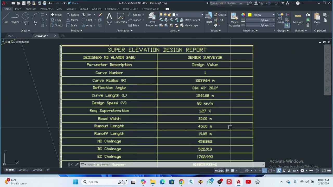Click the Paste clipboard button
This screenshot has height=187, width=333.
(x=317, y=18)
